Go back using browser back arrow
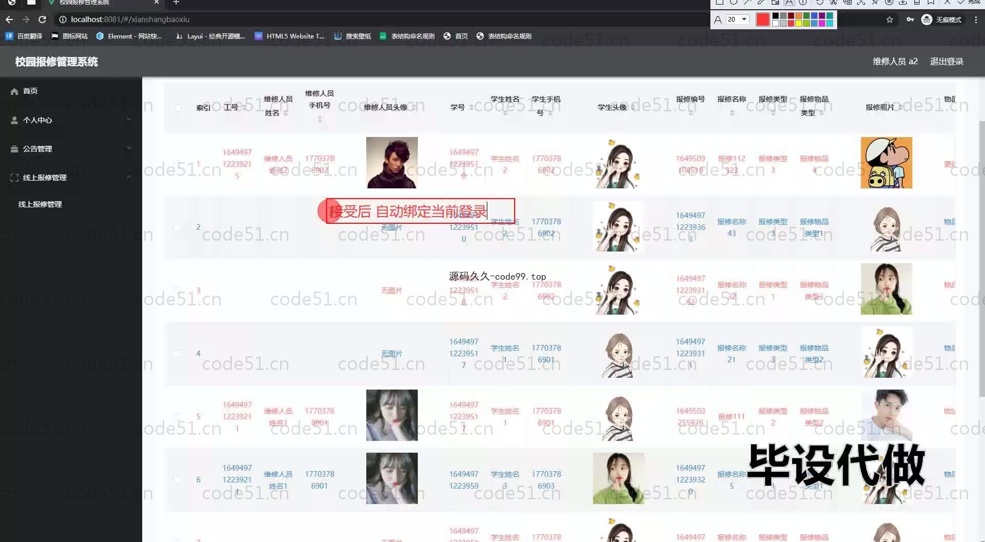Screen dimensions: 985x542 tap(9, 20)
